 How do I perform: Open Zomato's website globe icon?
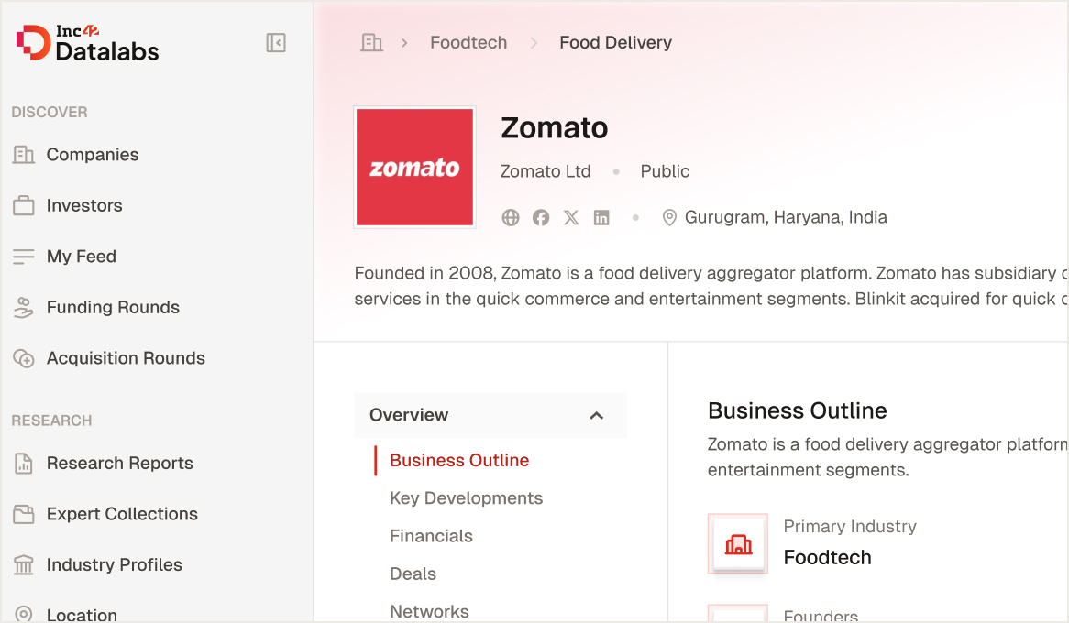pyautogui.click(x=511, y=218)
